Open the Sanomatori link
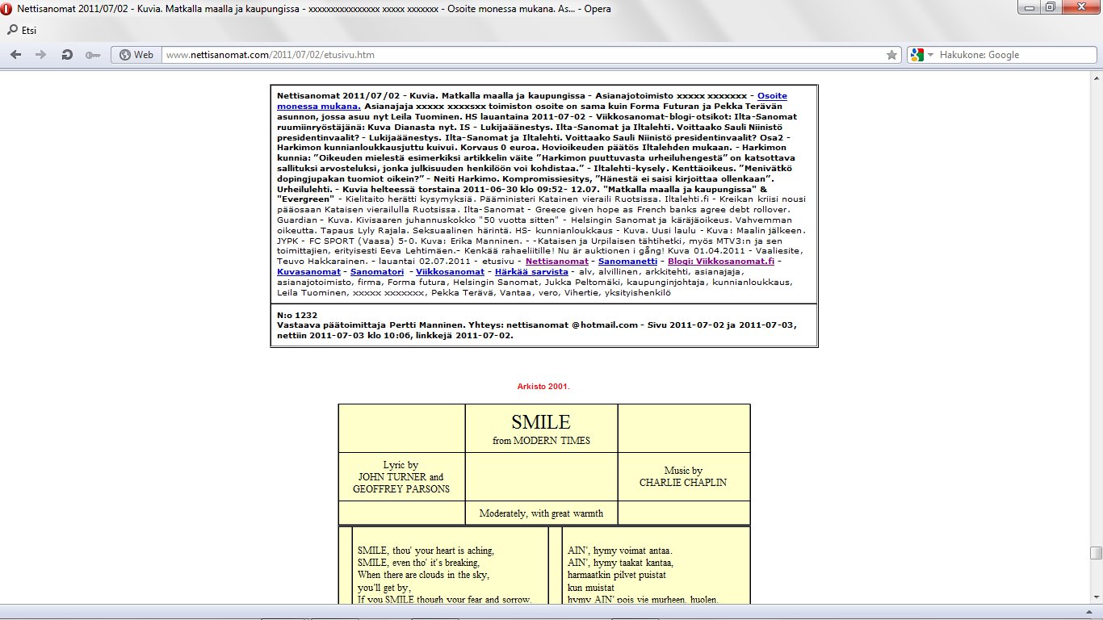 (377, 272)
